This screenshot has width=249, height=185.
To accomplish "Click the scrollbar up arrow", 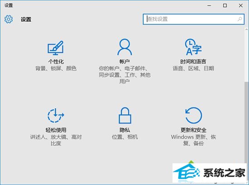I will pyautogui.click(x=246, y=29).
